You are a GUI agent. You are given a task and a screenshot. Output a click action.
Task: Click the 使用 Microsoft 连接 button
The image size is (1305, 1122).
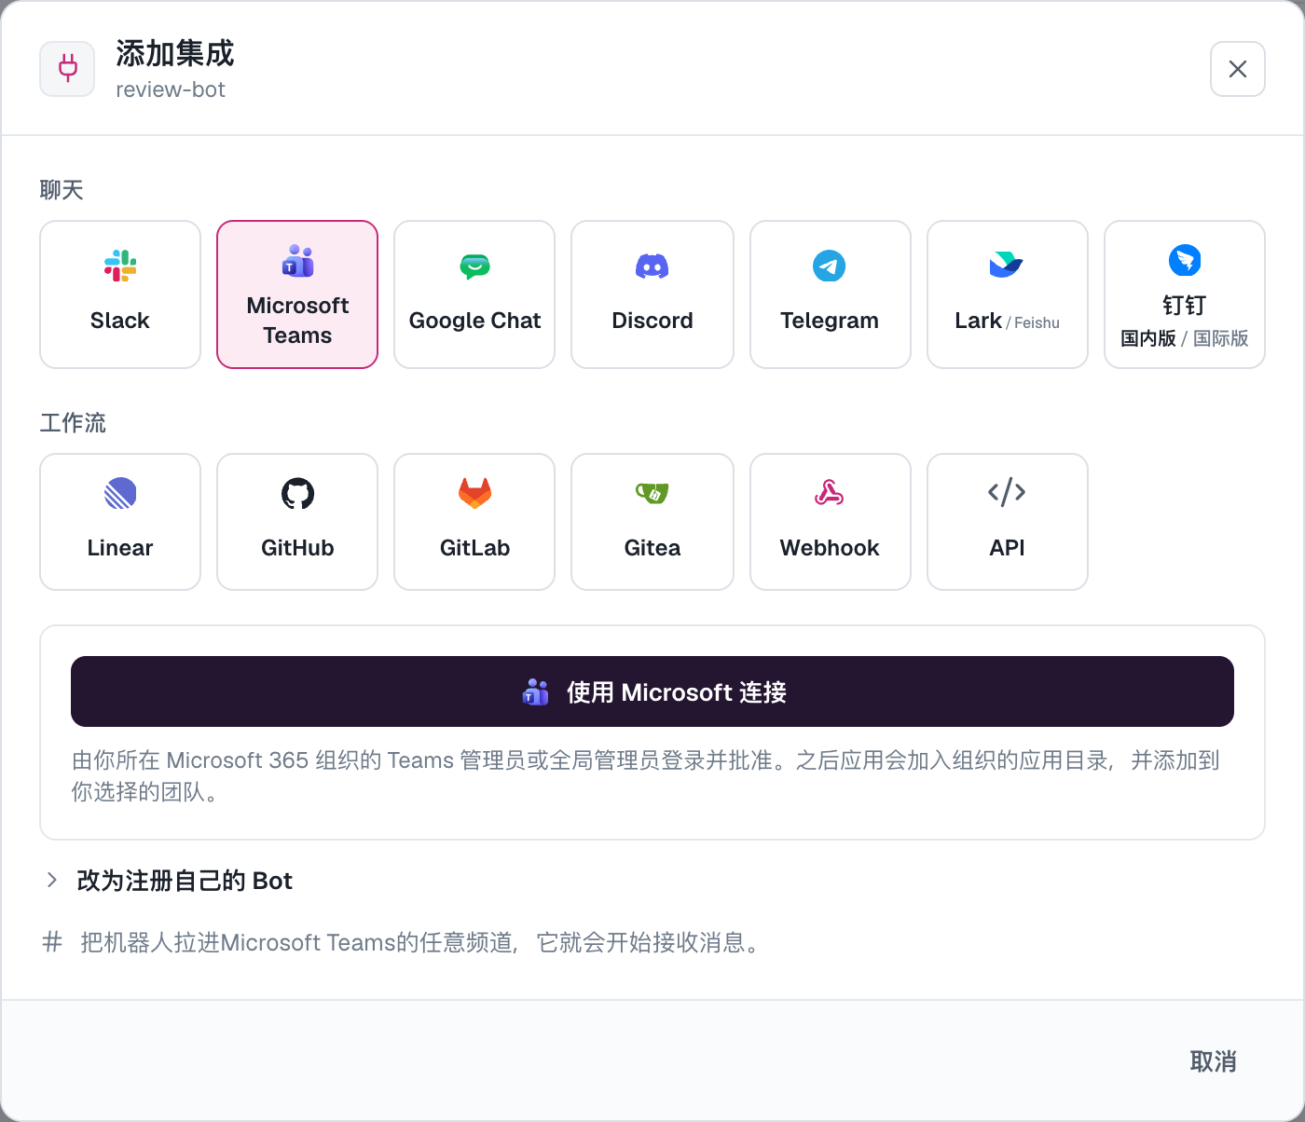[652, 691]
